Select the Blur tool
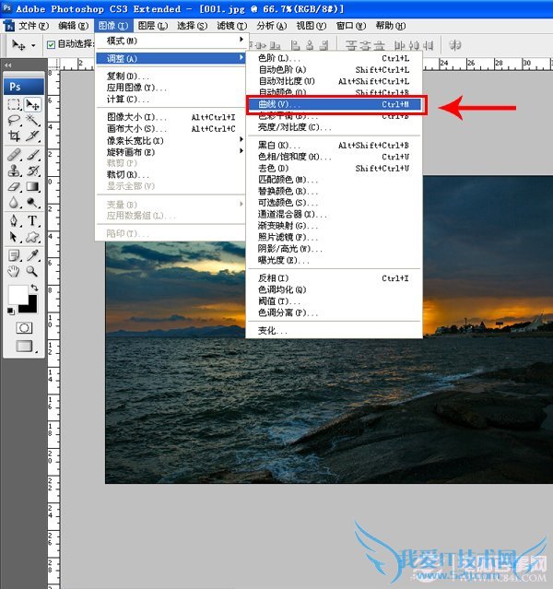The image size is (553, 589). point(14,203)
